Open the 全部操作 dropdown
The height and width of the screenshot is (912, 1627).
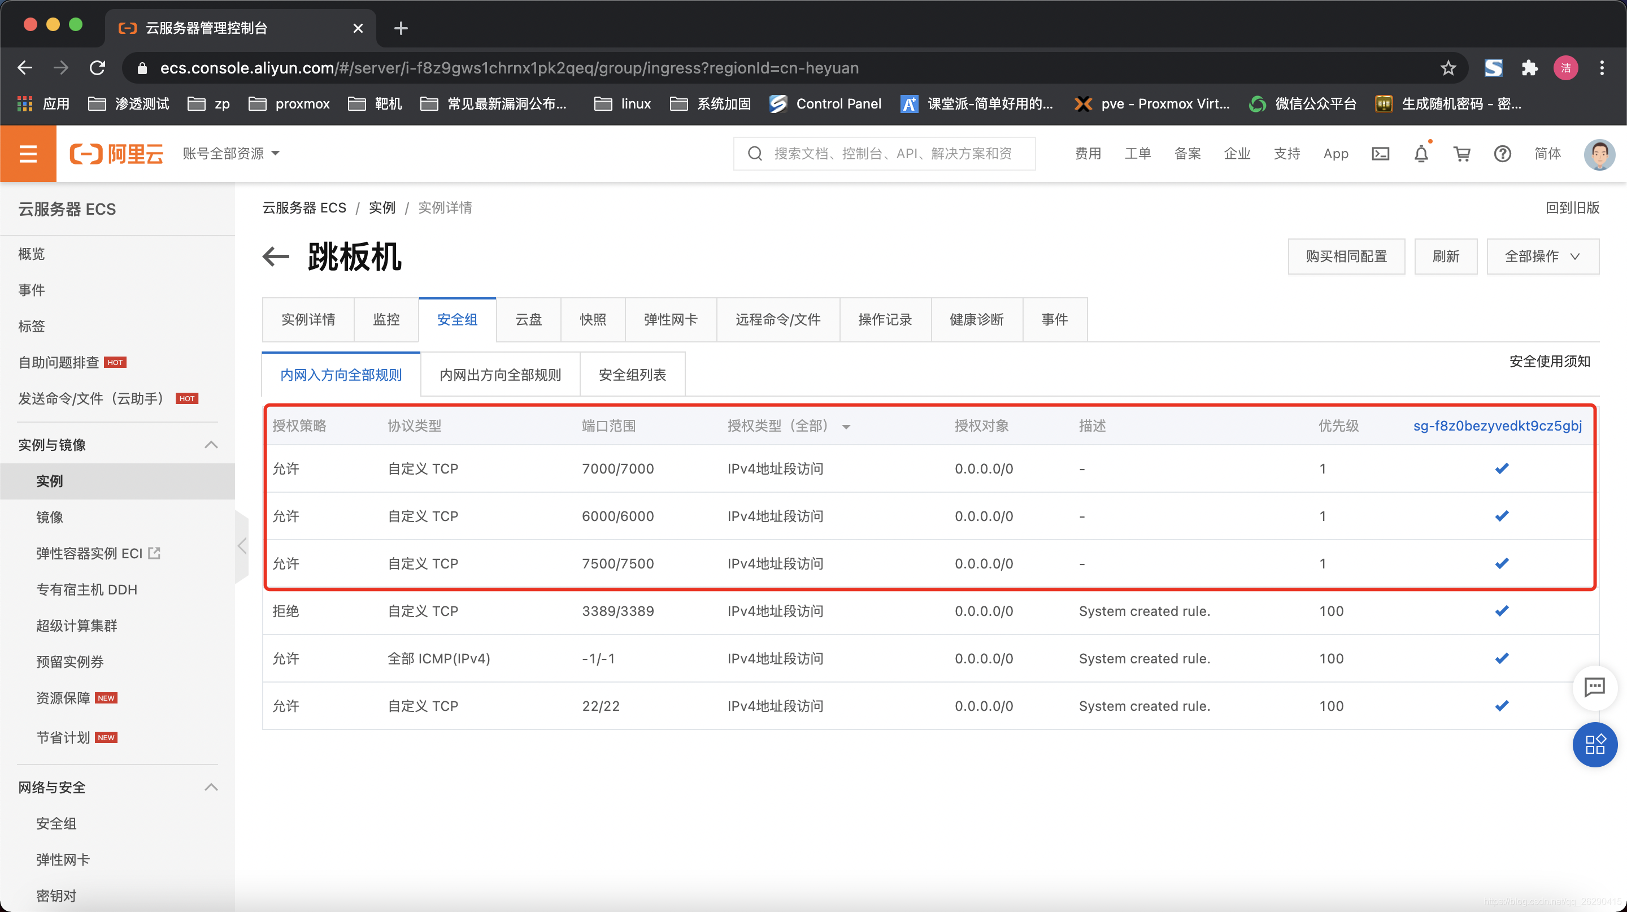(1542, 257)
